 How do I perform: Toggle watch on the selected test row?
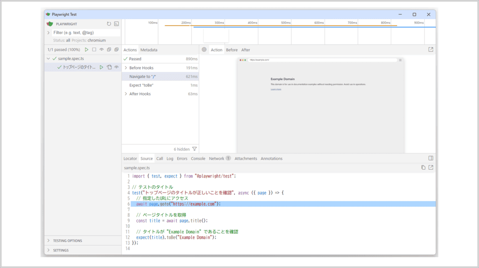pos(116,67)
